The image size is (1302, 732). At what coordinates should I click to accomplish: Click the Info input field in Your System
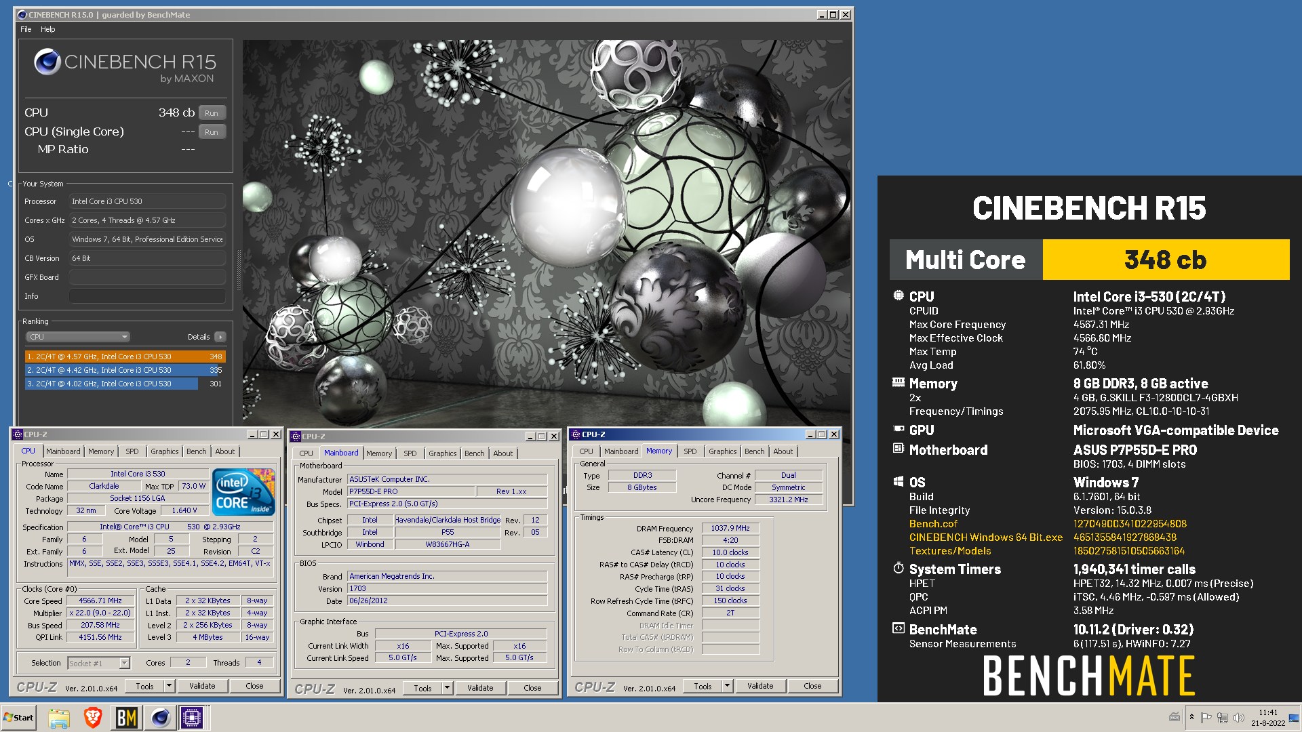pos(147,296)
